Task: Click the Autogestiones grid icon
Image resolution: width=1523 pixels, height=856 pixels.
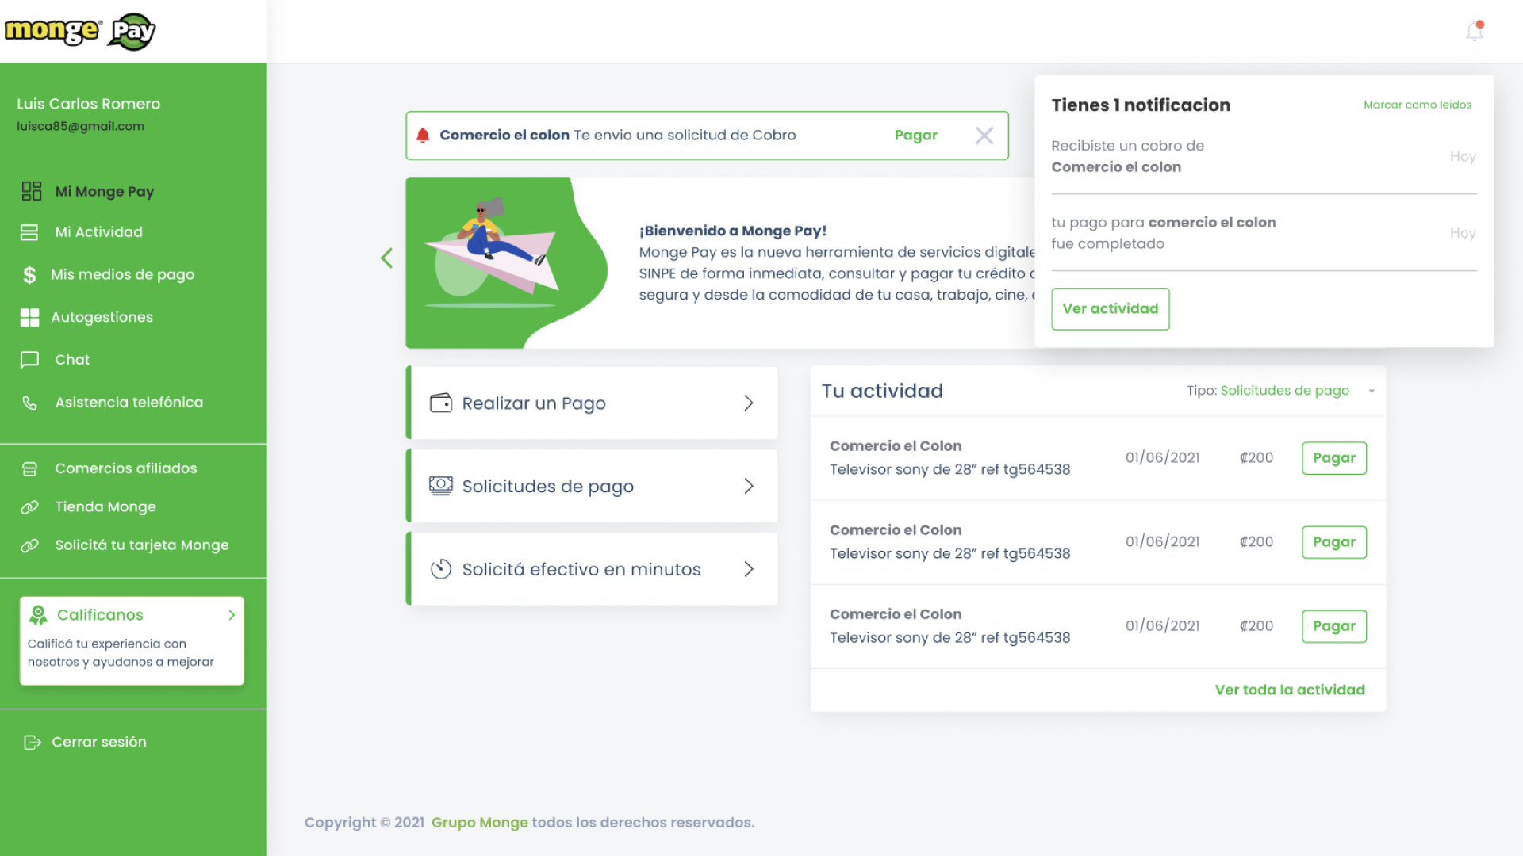Action: pyautogui.click(x=29, y=317)
